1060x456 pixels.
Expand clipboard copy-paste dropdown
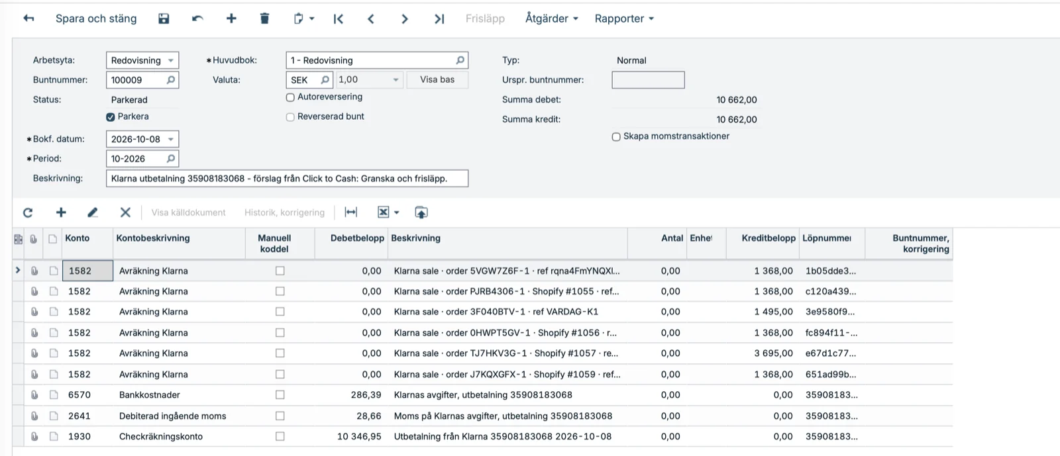click(x=312, y=19)
